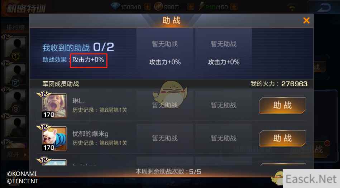Screen dimensions: 340x188
Task: Click rank badge 12 on 琳L. avatar
Action: click(x=44, y=94)
